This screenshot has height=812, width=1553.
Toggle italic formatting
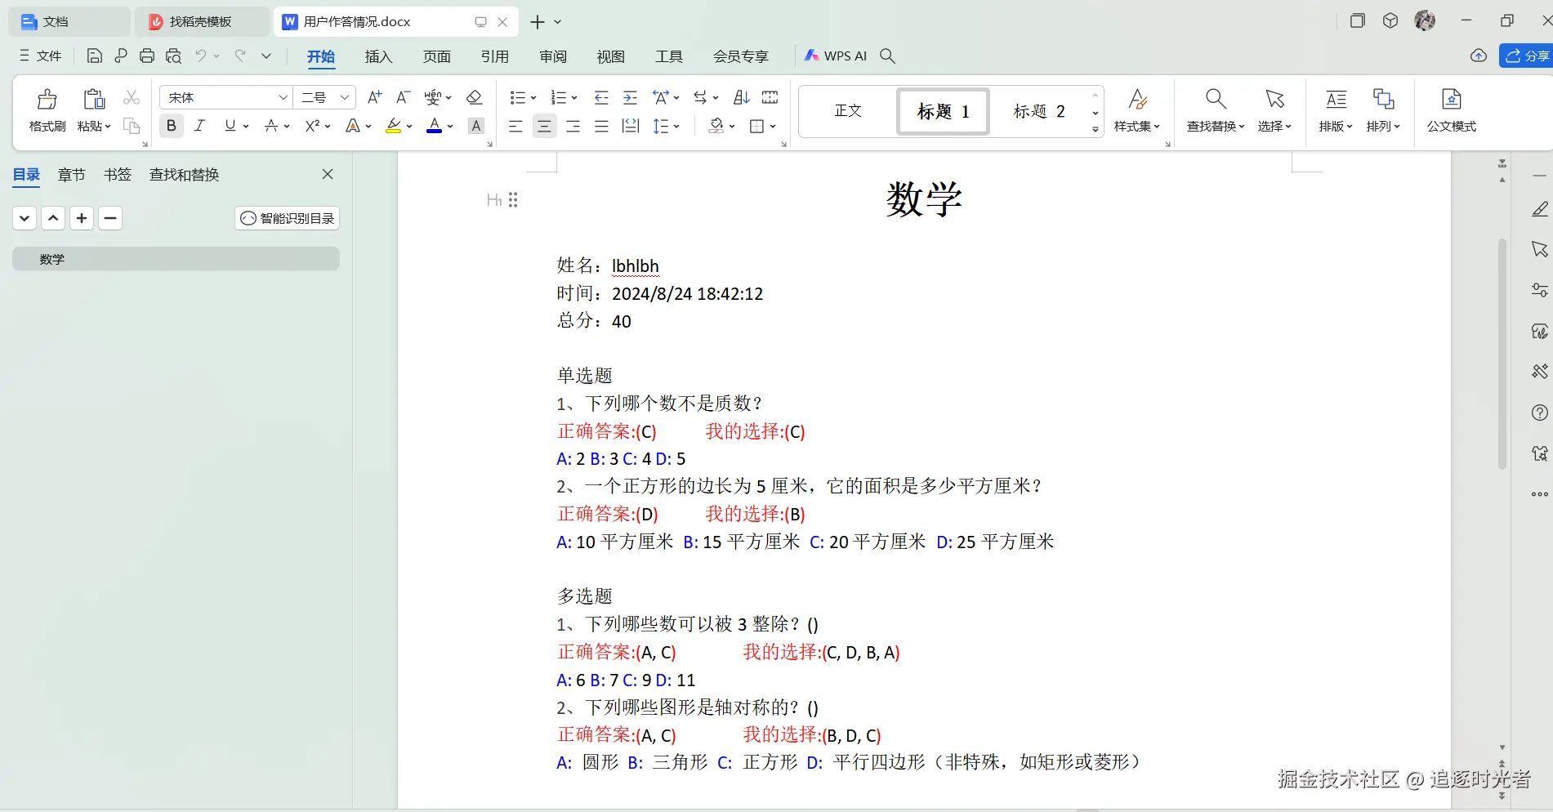pos(199,126)
